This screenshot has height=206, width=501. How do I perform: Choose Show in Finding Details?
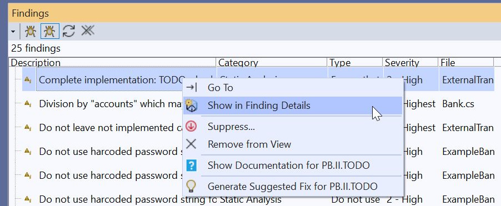(259, 105)
